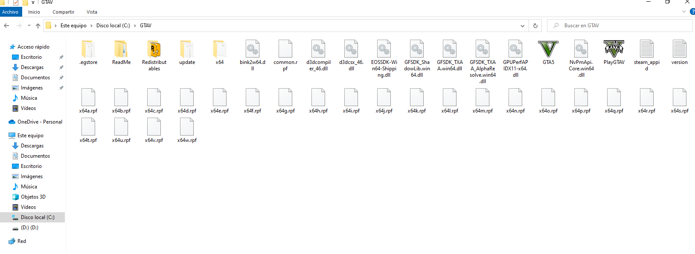The image size is (695, 254).
Task: Open Objetos 3D in navigation pane
Action: pyautogui.click(x=33, y=197)
